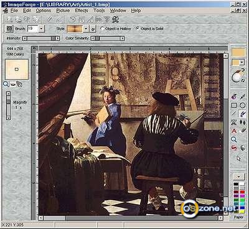Pick the bright red palette swatch

tap(242, 192)
